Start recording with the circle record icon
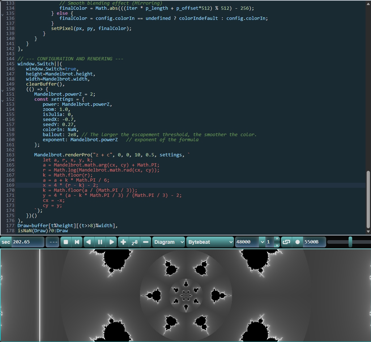The width and height of the screenshot is (371, 342). tap(298, 242)
